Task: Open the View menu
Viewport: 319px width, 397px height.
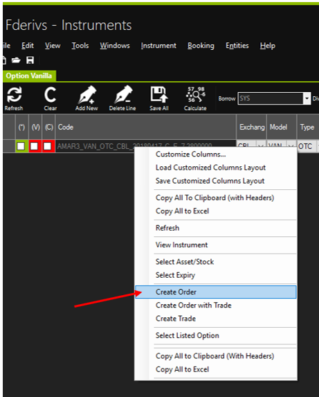Action: coord(53,46)
